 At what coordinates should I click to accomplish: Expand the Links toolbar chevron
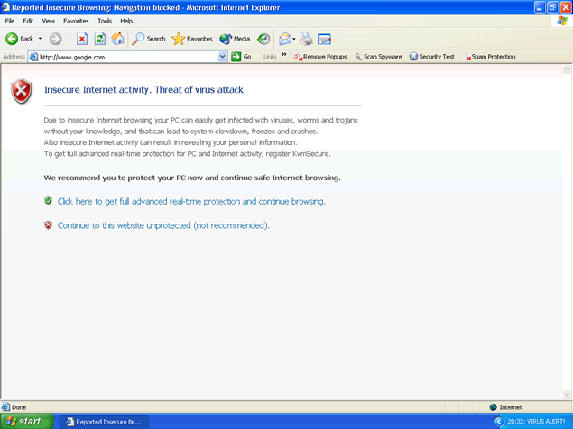[x=285, y=56]
